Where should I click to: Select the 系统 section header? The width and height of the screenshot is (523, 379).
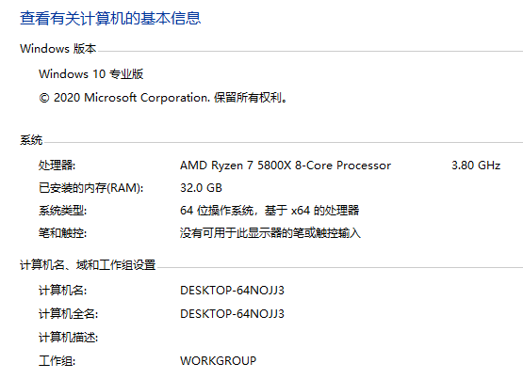click(x=31, y=140)
